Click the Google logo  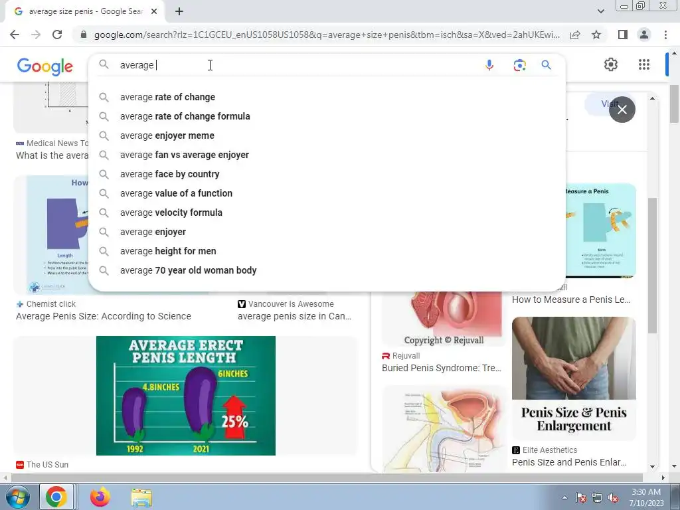(x=45, y=66)
